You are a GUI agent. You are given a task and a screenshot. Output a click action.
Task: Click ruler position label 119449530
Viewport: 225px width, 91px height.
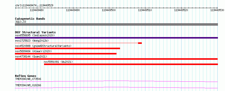[x=217, y=10]
